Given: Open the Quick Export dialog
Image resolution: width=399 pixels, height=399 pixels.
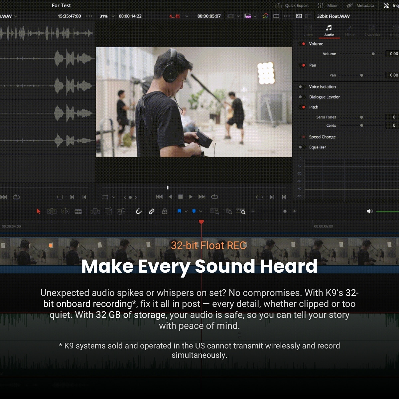Looking at the screenshot, I should [292, 5].
